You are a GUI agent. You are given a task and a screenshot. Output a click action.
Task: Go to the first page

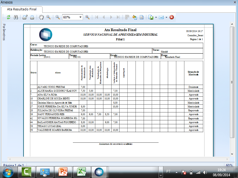pos(96,17)
